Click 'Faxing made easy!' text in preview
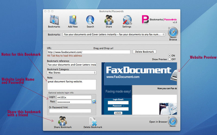217x135 pixels. pyautogui.click(x=118, y=91)
